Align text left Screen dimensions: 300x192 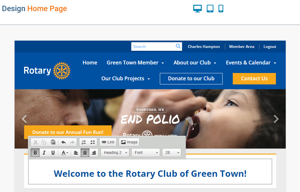pyautogui.click(x=76, y=153)
